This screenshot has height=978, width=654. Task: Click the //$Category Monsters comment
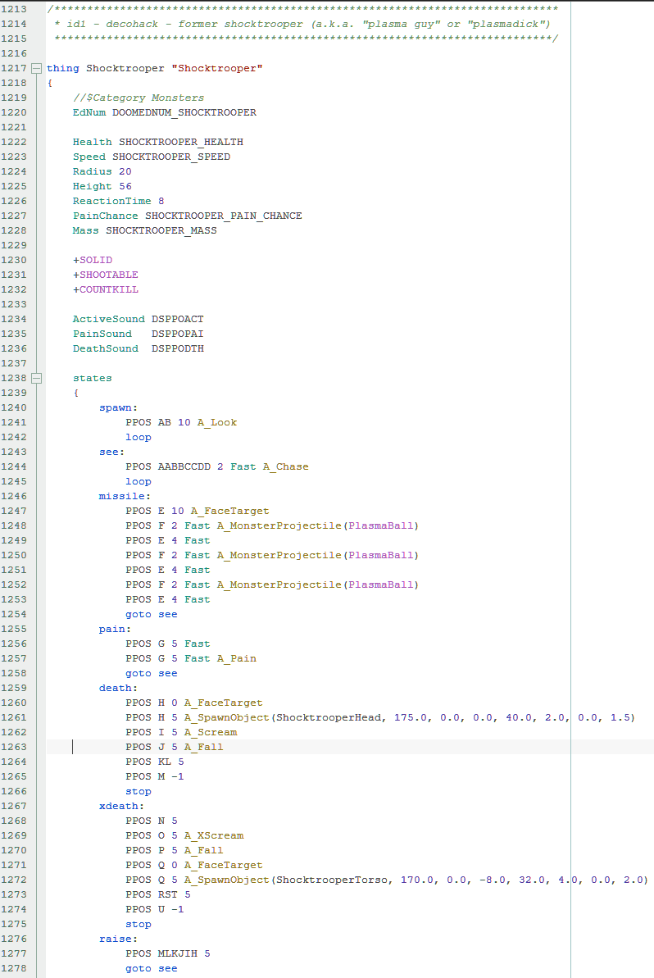pos(139,98)
